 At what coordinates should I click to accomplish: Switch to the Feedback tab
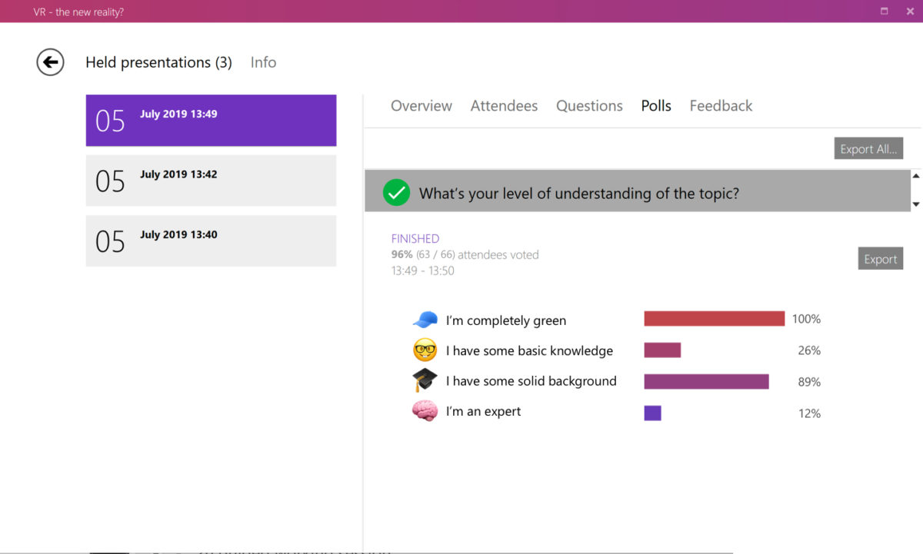(721, 105)
